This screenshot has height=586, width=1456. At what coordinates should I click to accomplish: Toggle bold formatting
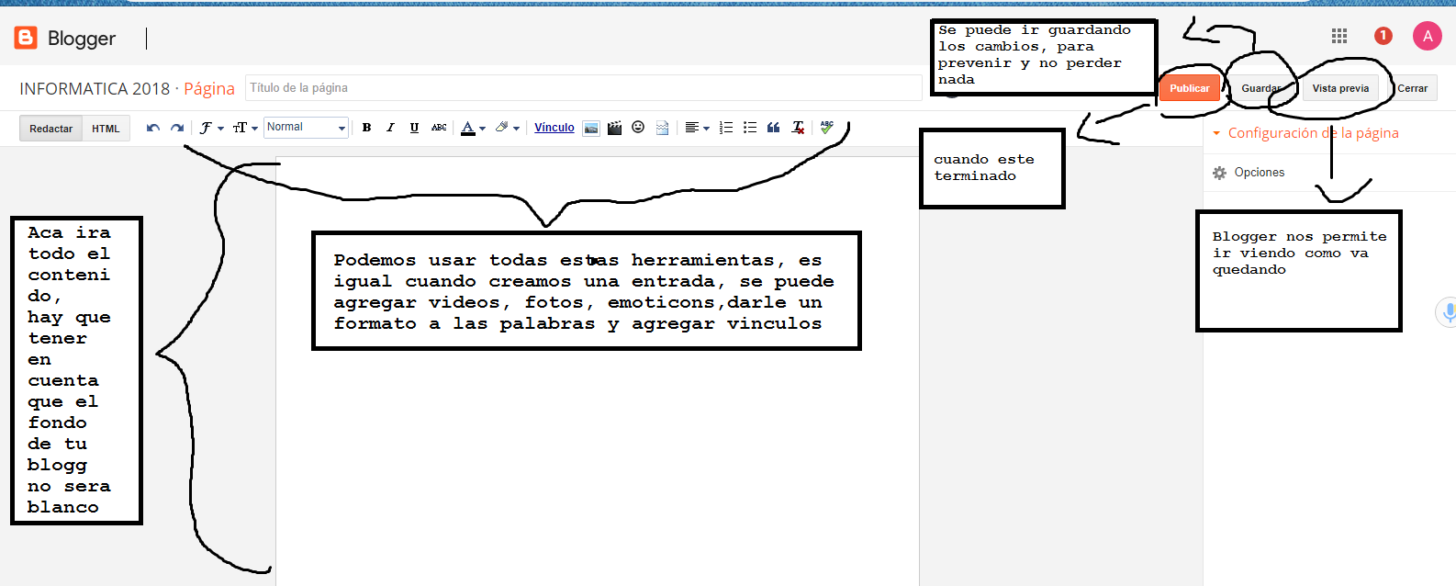(366, 128)
